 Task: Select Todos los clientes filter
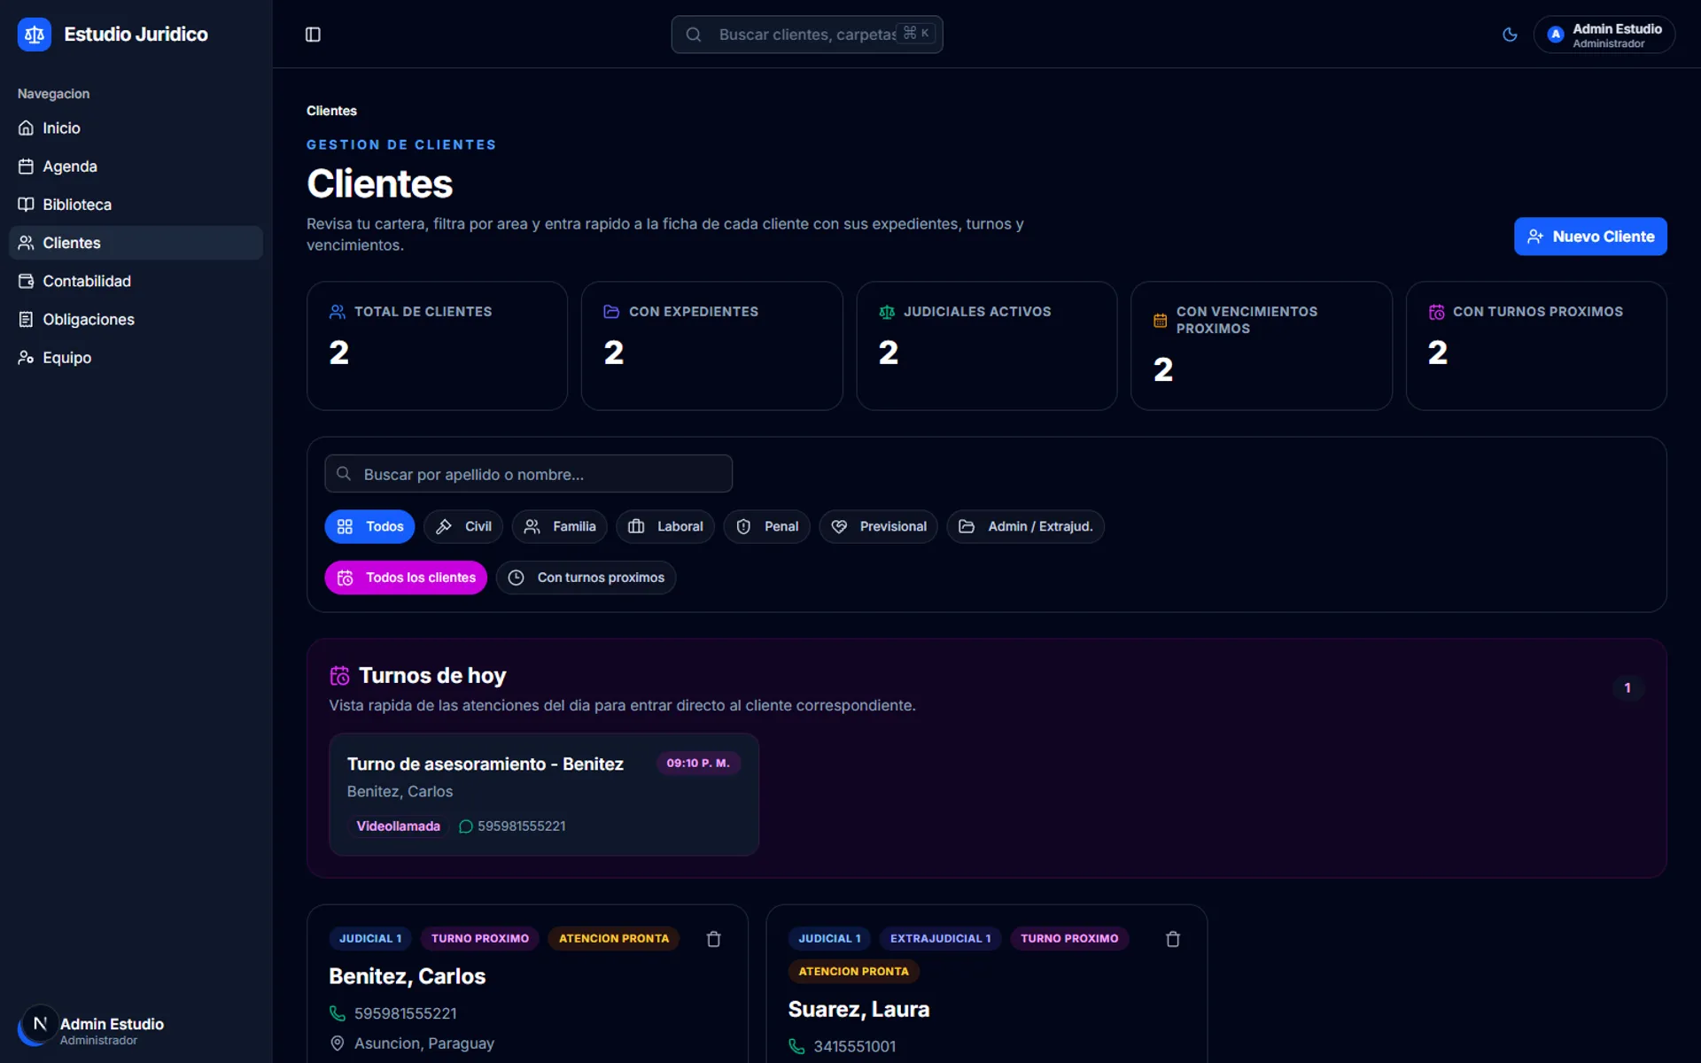pos(406,578)
